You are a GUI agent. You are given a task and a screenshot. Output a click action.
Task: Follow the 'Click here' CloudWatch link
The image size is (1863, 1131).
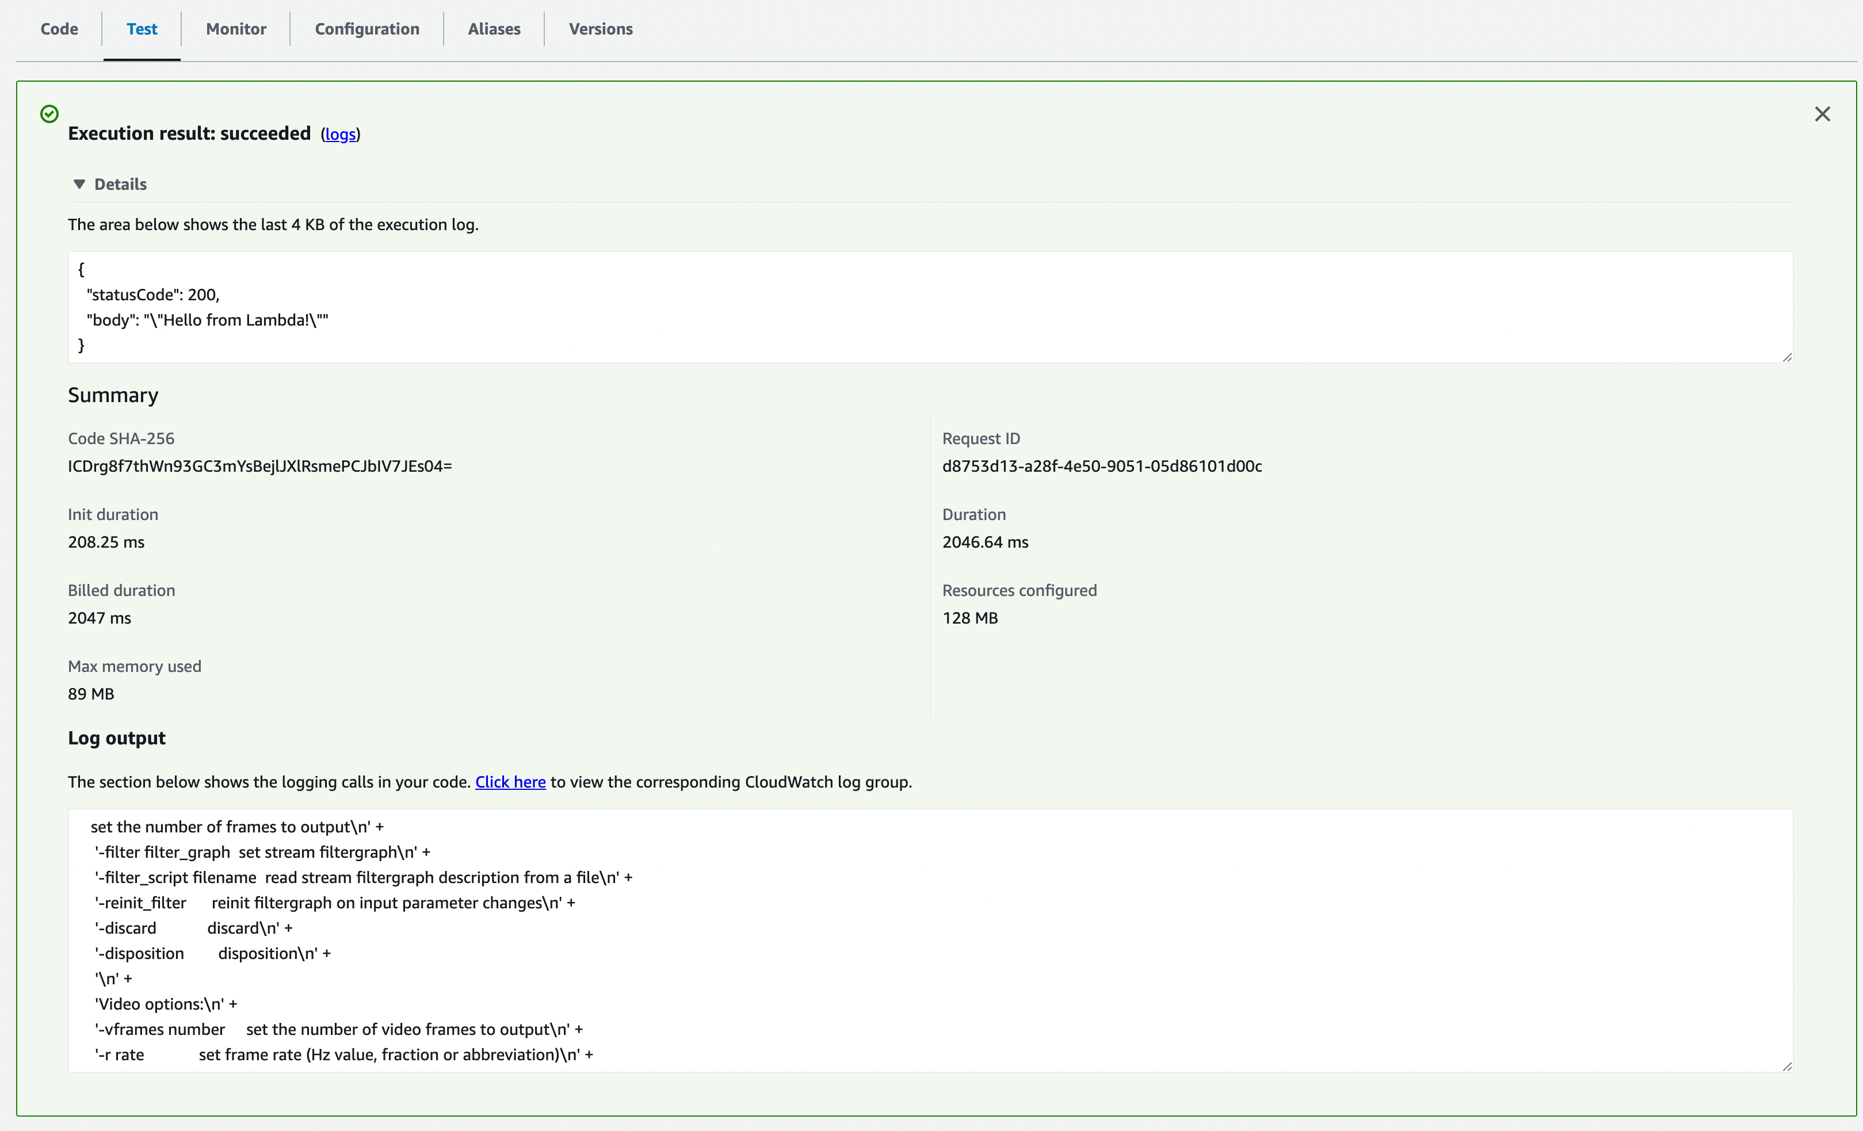(510, 782)
